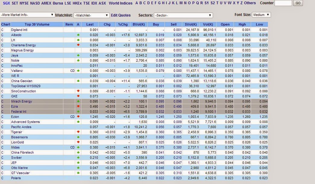This screenshot has height=184, width=315.
Task: Open the Others counters link
Action: coord(250,3)
